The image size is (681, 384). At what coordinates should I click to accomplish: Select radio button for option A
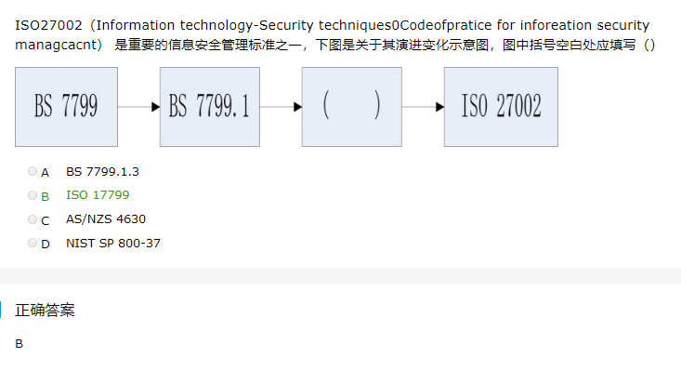point(33,171)
